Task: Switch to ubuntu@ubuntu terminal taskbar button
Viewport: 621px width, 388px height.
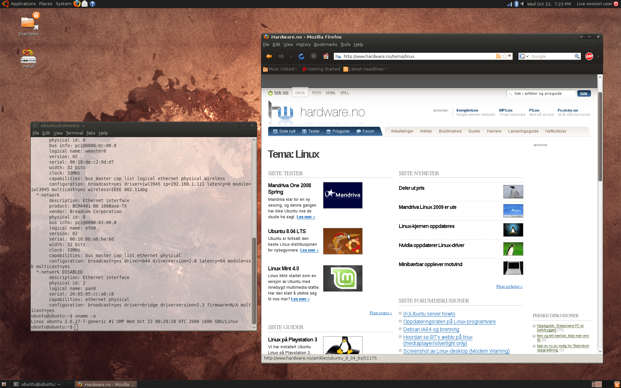Action: [42, 384]
